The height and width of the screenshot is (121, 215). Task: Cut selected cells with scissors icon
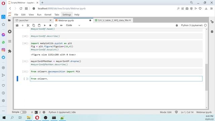click(28, 26)
